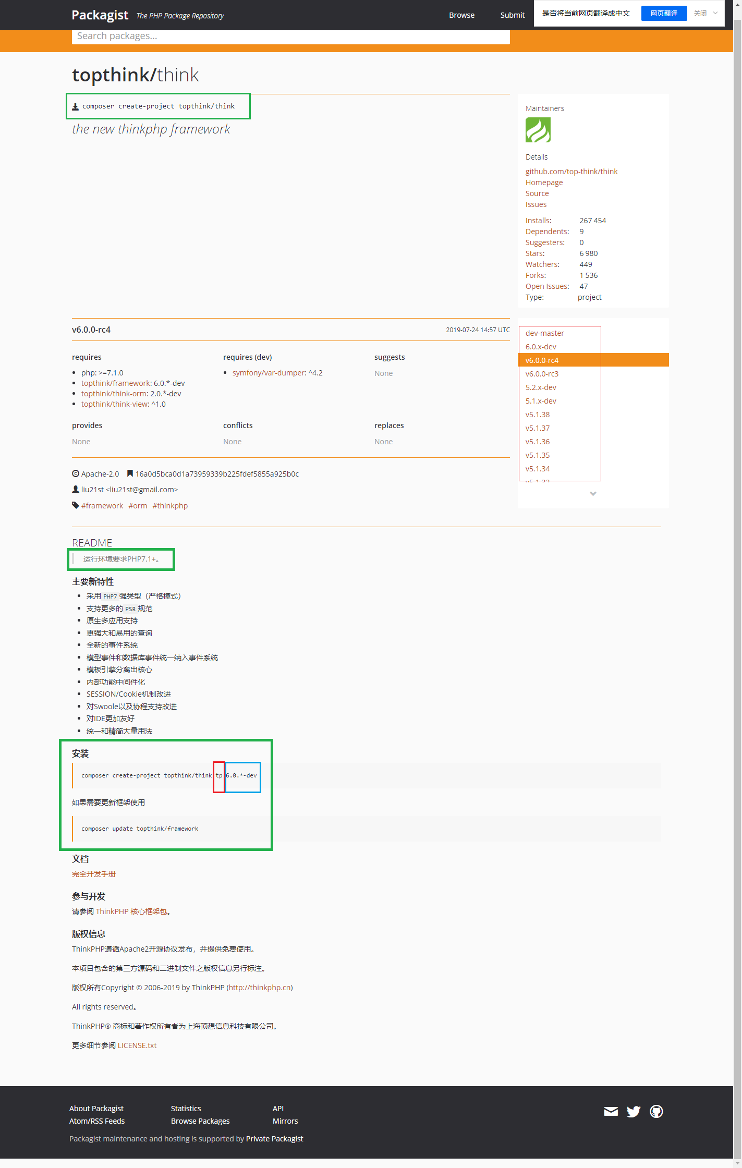
Task: Open the http://thinkphp.cn link
Action: point(260,988)
